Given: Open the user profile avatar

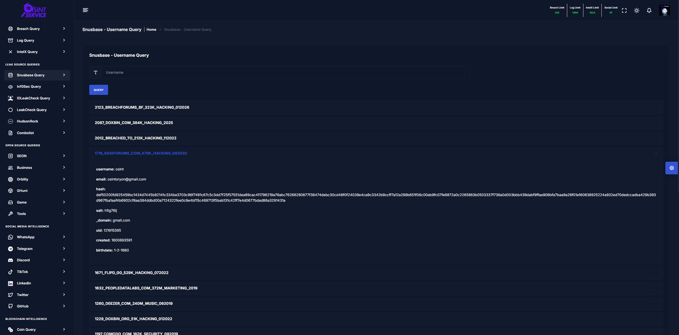Looking at the screenshot, I should tap(664, 11).
